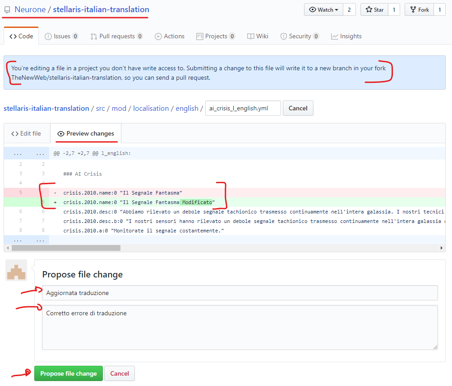The width and height of the screenshot is (452, 386).
Task: Click the crisis.2010.a:0 Monitorate line
Action: point(143,231)
